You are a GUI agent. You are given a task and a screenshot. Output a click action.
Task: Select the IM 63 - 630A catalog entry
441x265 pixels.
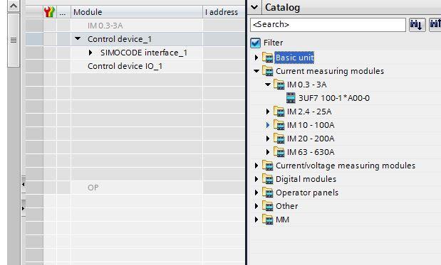(x=311, y=152)
